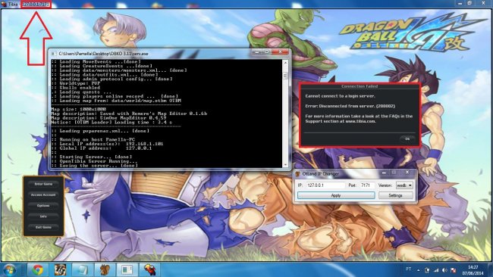Click the Port field showing 7171
Image resolution: width=493 pixels, height=277 pixels.
[367, 185]
